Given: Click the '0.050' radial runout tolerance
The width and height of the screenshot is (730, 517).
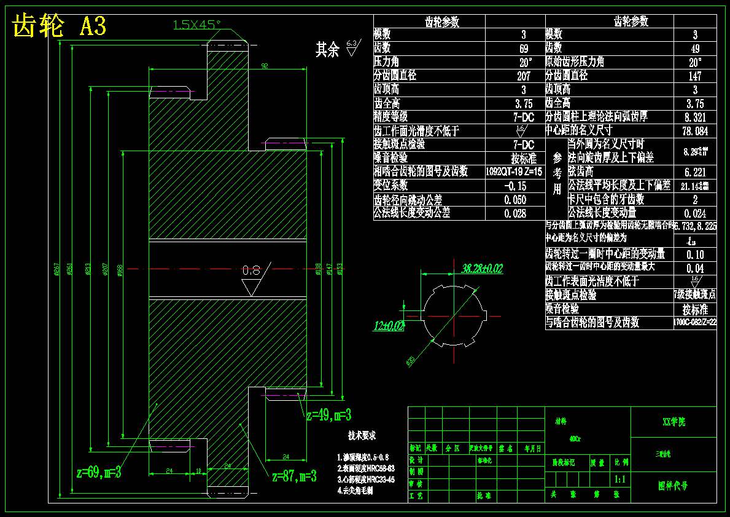Looking at the screenshot, I should [515, 200].
